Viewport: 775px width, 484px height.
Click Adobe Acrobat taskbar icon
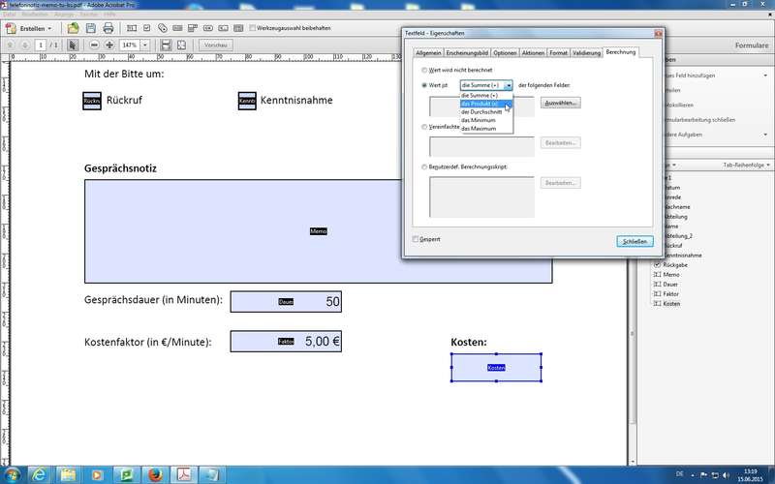click(x=184, y=475)
